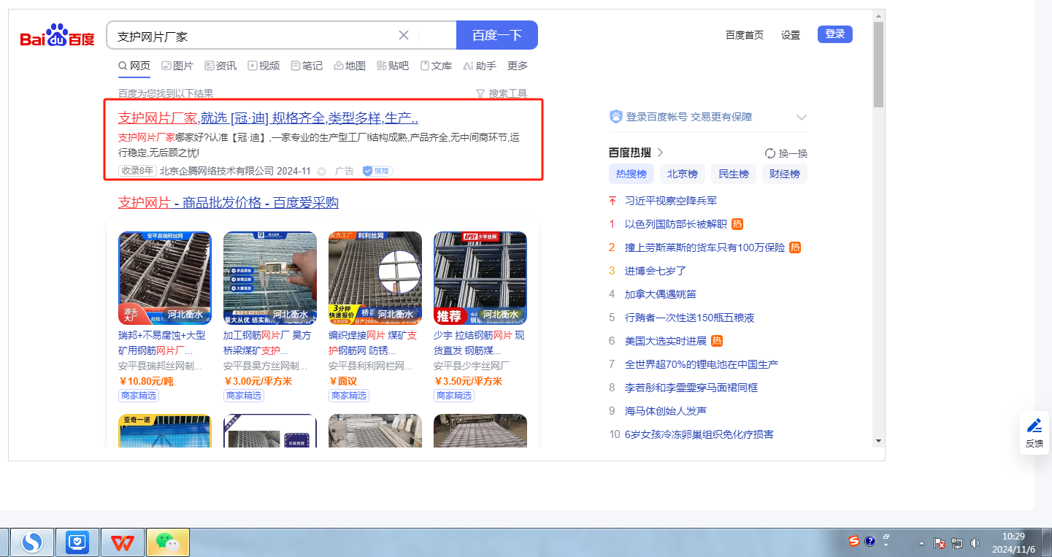Open the 安平县瑞邦丝网 product thumbnail
The height and width of the screenshot is (557, 1052).
click(x=165, y=278)
